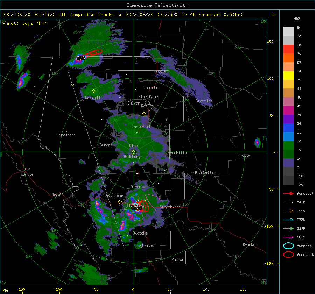
Task: Click the Hanna city label
Action: 245,156
